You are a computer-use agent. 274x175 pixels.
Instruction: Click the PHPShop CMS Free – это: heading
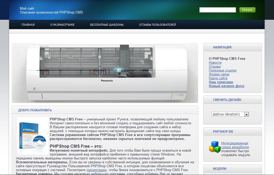(x=76, y=146)
